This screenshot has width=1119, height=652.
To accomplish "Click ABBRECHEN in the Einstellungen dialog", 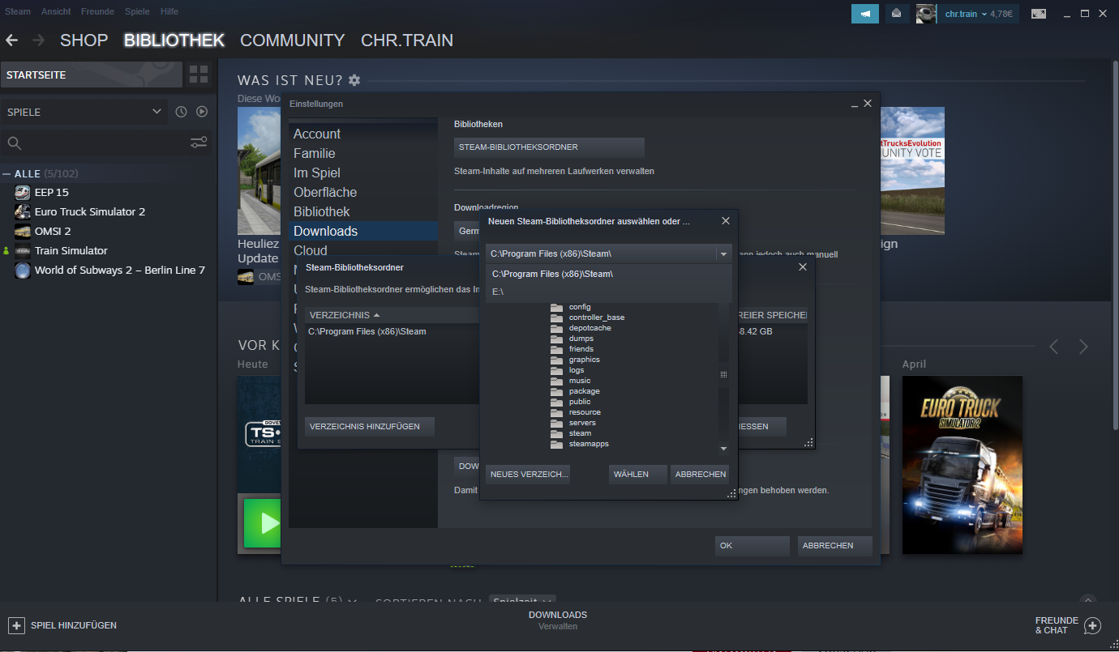I will coord(835,546).
